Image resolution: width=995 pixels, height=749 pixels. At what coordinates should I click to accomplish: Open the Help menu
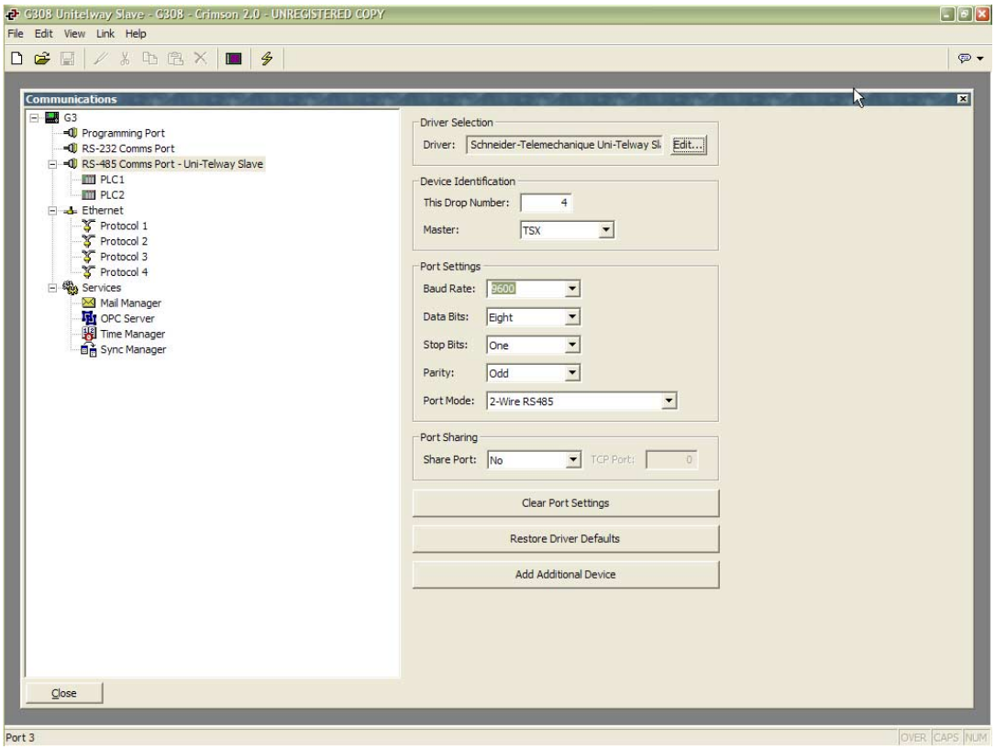point(135,34)
